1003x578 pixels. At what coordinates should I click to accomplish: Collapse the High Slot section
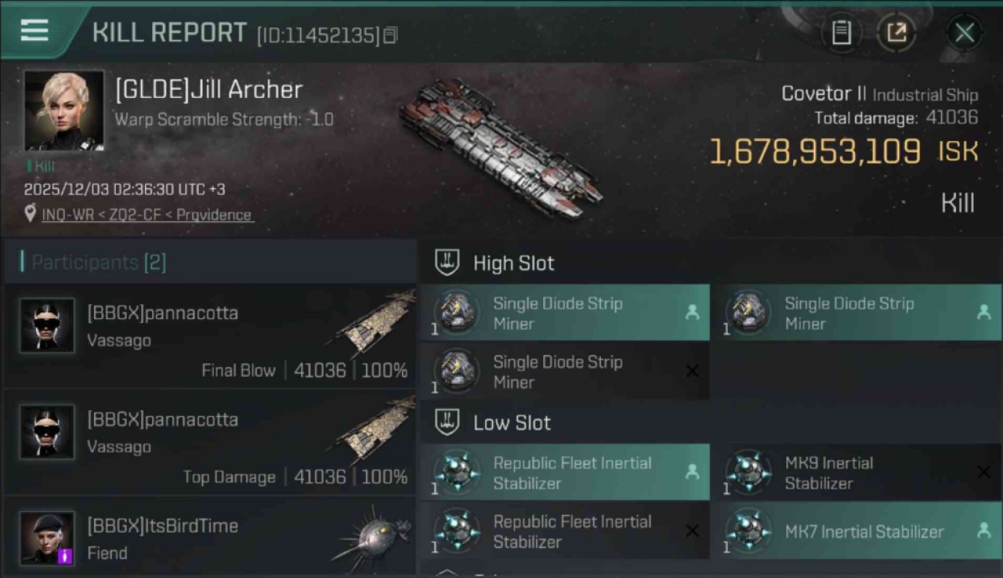[x=447, y=263]
